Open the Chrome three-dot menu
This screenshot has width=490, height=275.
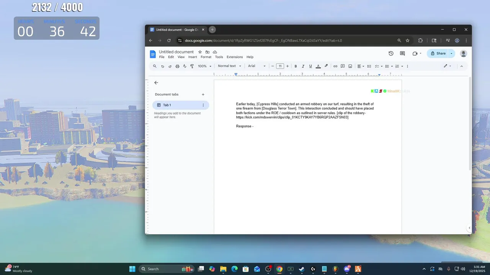466,40
